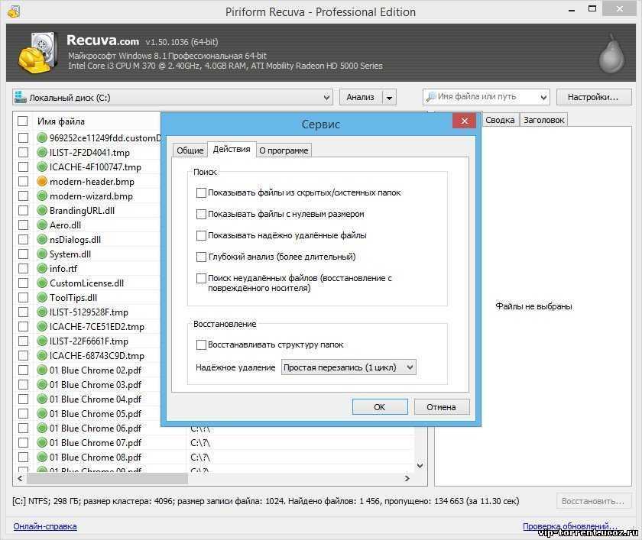Screen dimensions: 642x540
Task: Open the drive selection dropdown Локальный диск (C:)
Action: (x=172, y=97)
